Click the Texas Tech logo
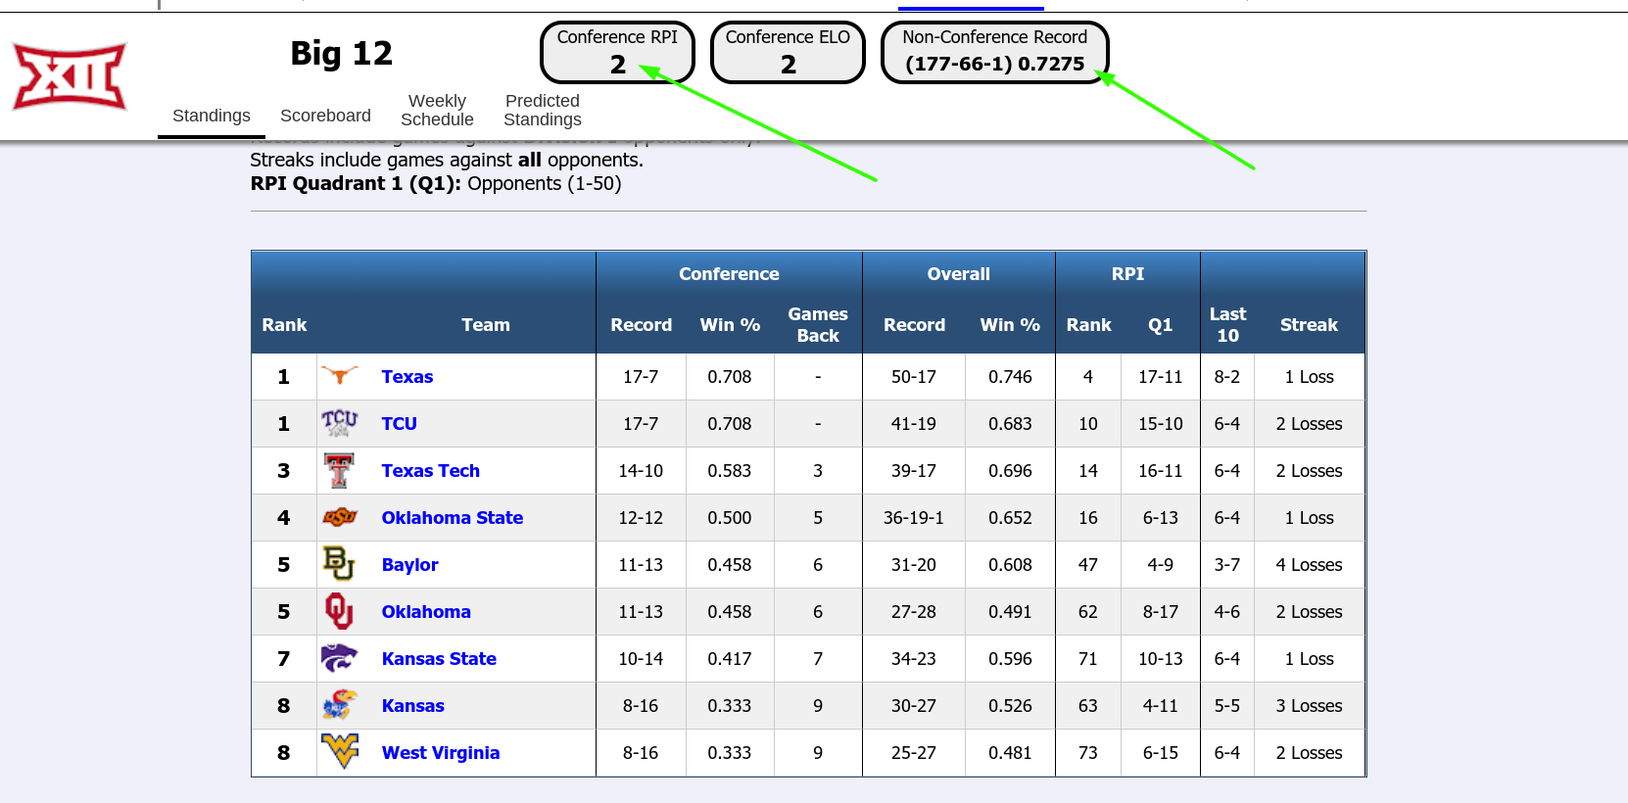1628x803 pixels. (340, 470)
